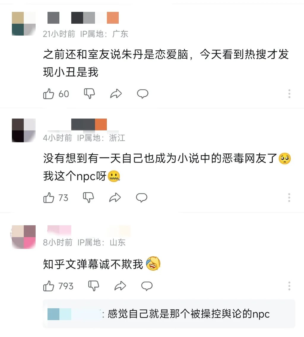Dislike the Zhejiang user's npc comment
This screenshot has width=304, height=337.
[88, 197]
